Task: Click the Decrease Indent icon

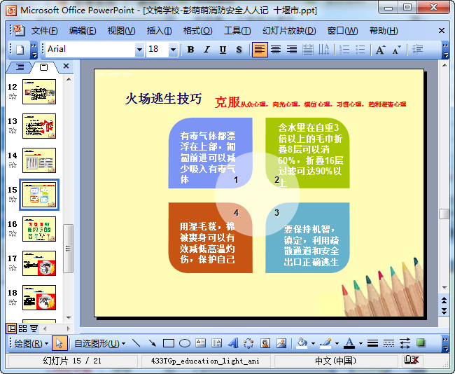Action: point(417,50)
